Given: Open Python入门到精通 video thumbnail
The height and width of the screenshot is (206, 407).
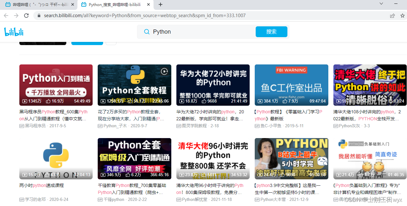Looking at the screenshot, I should (56, 85).
